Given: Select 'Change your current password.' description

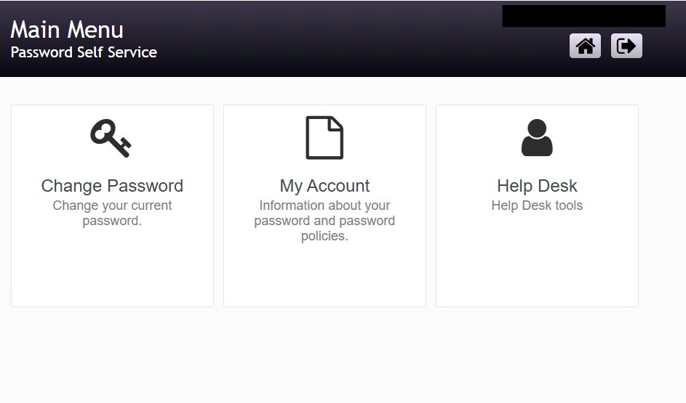Looking at the screenshot, I should (112, 213).
